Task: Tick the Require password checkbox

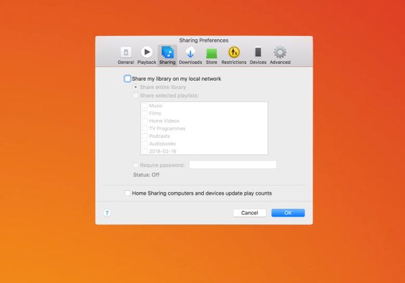Action: tap(136, 164)
